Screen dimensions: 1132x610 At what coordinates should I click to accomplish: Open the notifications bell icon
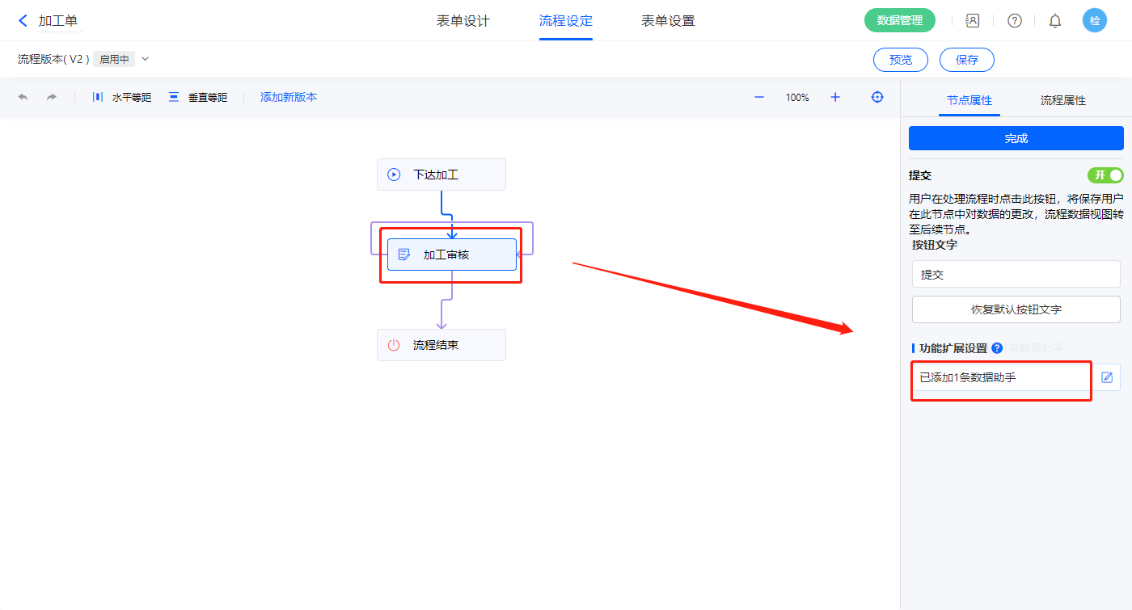coord(1055,21)
